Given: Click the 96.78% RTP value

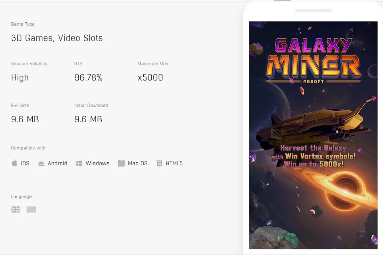Looking at the screenshot, I should [88, 77].
